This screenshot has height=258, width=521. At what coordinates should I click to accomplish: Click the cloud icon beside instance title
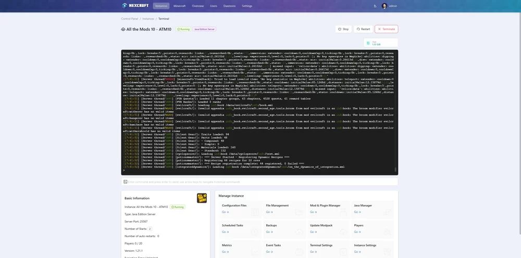(123, 29)
